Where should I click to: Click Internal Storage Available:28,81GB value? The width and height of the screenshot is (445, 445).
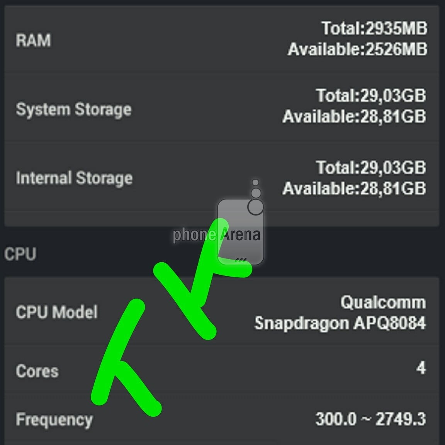354,189
